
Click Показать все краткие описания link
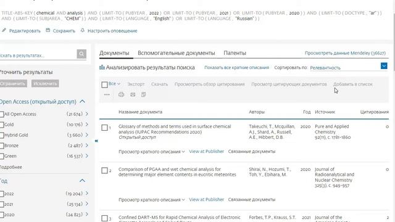pyautogui.click(x=236, y=67)
